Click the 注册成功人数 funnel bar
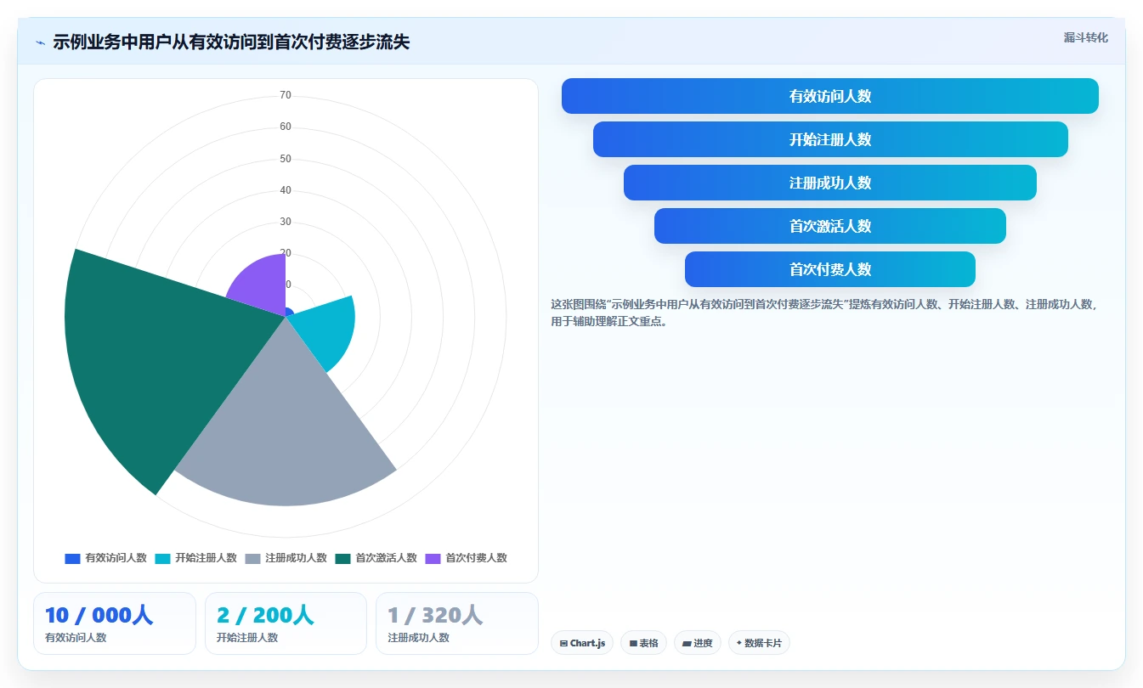This screenshot has height=688, width=1143. click(830, 183)
